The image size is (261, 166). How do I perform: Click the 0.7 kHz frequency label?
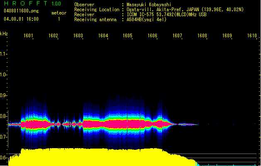pyautogui.click(x=3, y=137)
